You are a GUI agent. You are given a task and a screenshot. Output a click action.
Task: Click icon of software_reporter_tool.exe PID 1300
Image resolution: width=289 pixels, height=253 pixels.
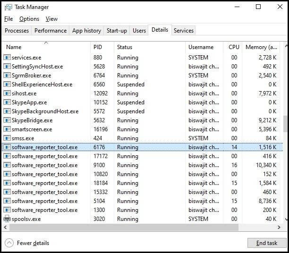pyautogui.click(x=7, y=210)
